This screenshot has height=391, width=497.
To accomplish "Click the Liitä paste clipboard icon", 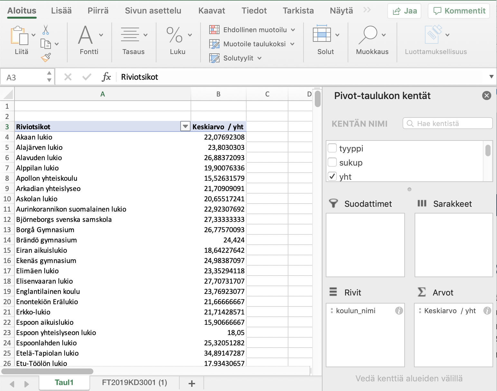I will pyautogui.click(x=19, y=36).
